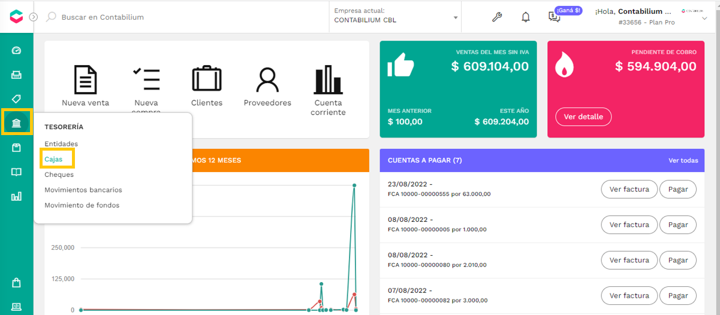Pay invoice FCA 10000-00000080
This screenshot has width=720, height=315.
point(678,260)
